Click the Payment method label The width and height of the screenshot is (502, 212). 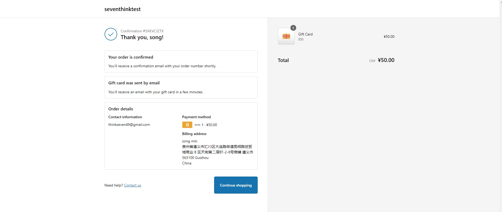(x=196, y=117)
